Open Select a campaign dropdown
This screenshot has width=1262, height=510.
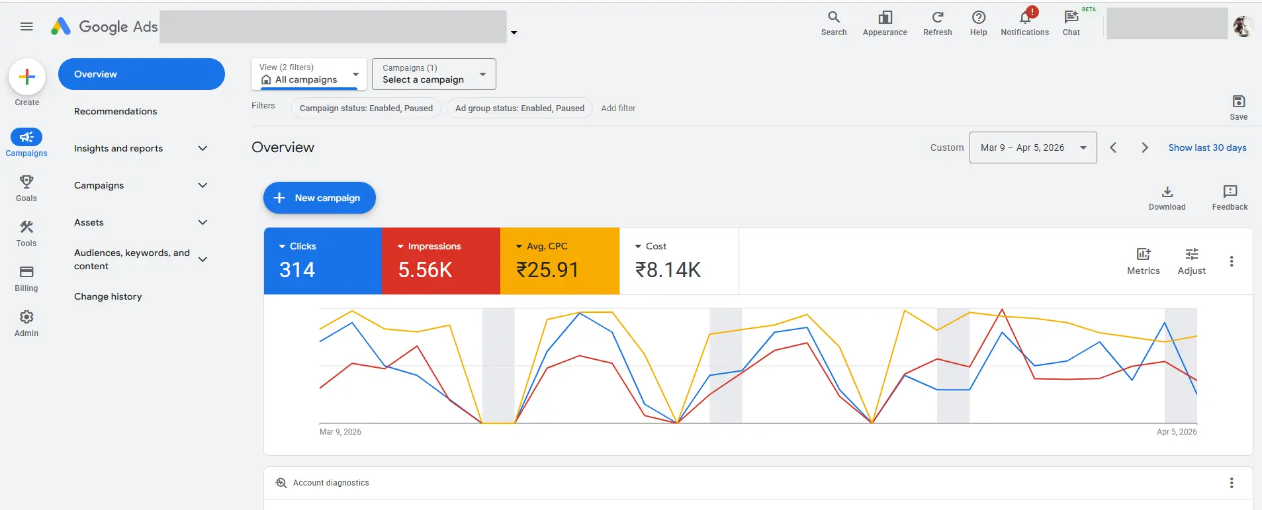click(x=434, y=74)
